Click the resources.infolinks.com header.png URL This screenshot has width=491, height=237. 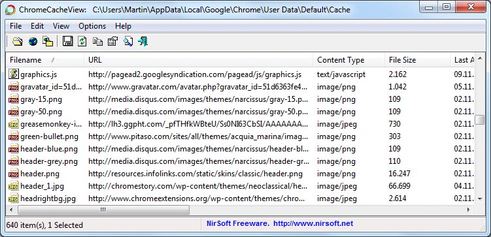pos(195,174)
